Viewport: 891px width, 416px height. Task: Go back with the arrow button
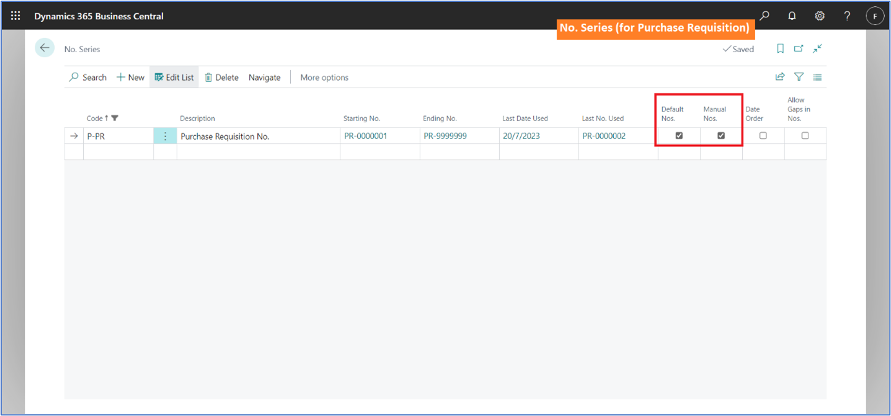point(44,48)
